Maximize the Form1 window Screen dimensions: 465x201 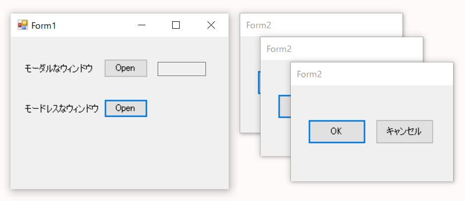pyautogui.click(x=176, y=25)
